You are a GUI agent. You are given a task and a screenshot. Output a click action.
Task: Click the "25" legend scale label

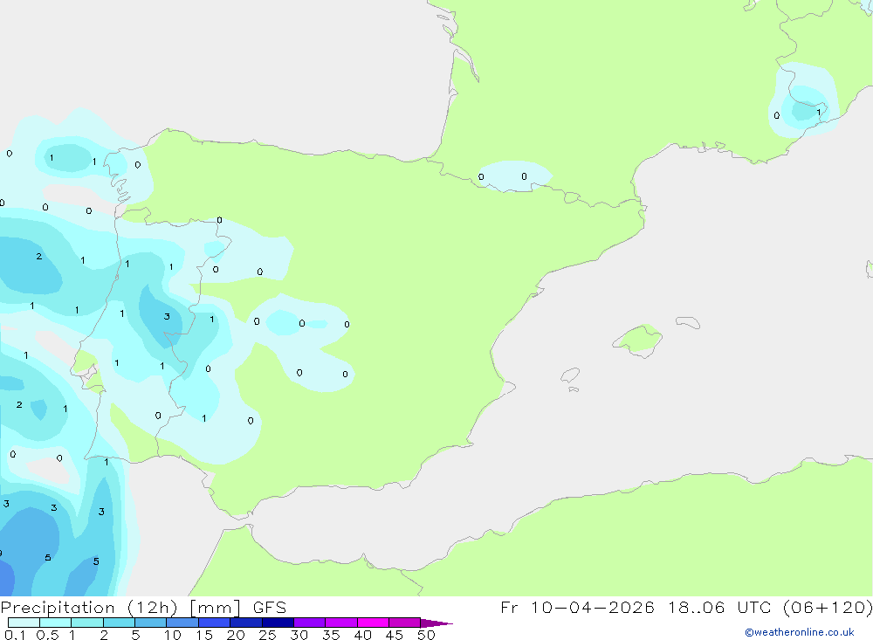(x=268, y=635)
